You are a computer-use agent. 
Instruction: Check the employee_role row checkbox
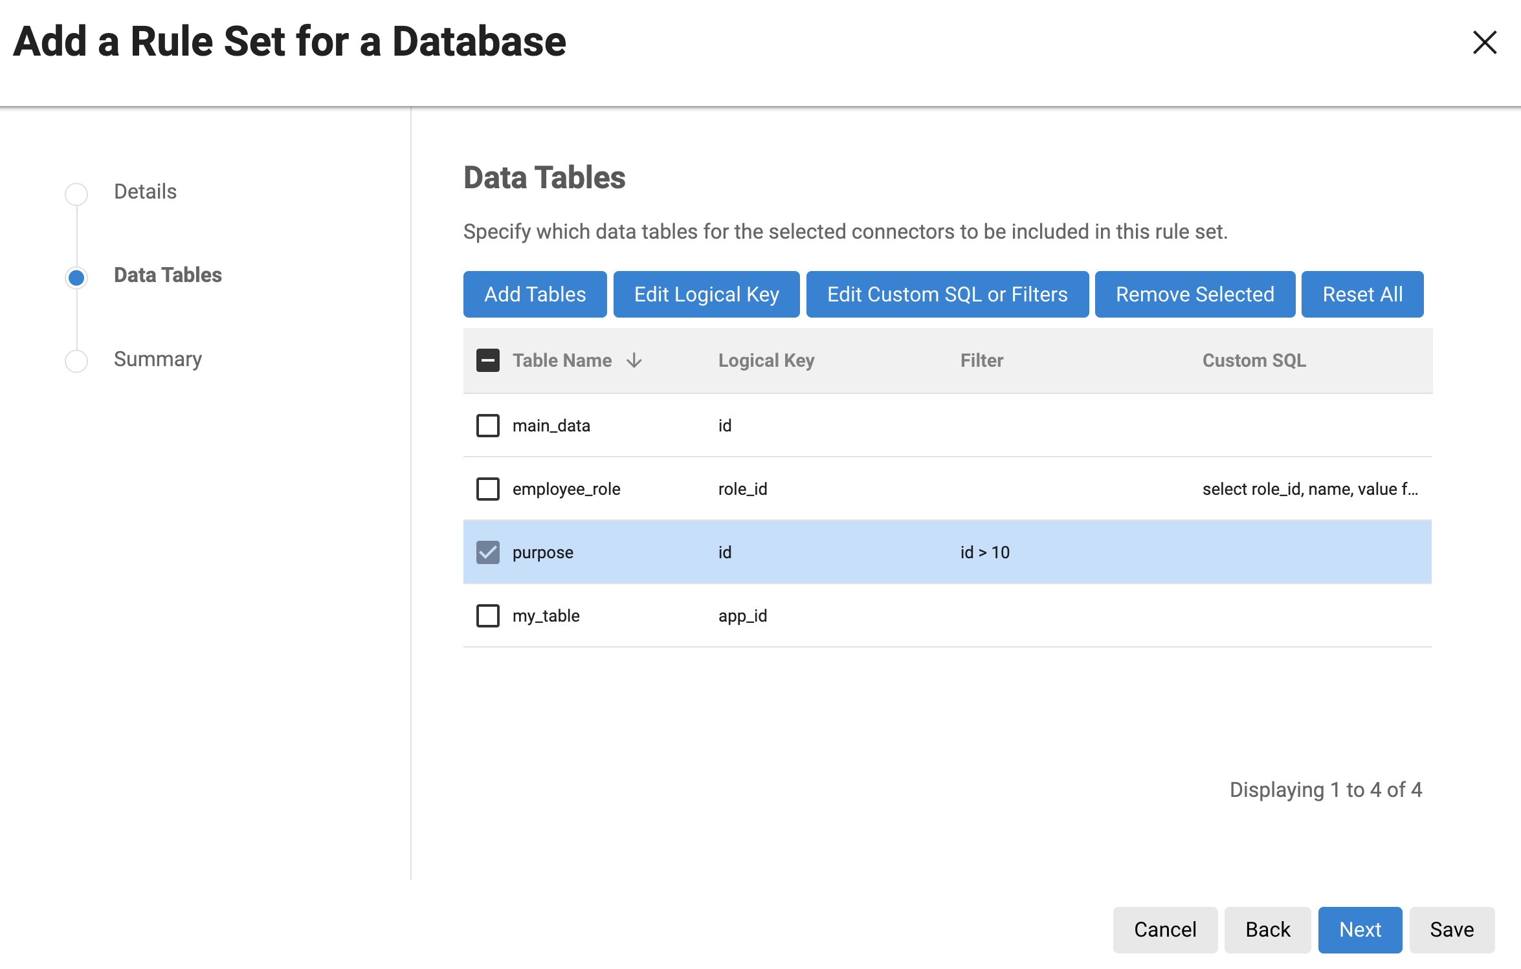pos(487,489)
